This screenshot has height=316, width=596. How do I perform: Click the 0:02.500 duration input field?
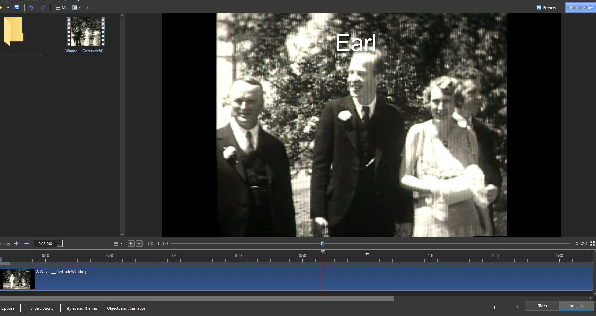click(45, 243)
